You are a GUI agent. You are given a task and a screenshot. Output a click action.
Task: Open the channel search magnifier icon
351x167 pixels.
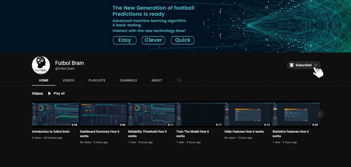[x=179, y=80]
